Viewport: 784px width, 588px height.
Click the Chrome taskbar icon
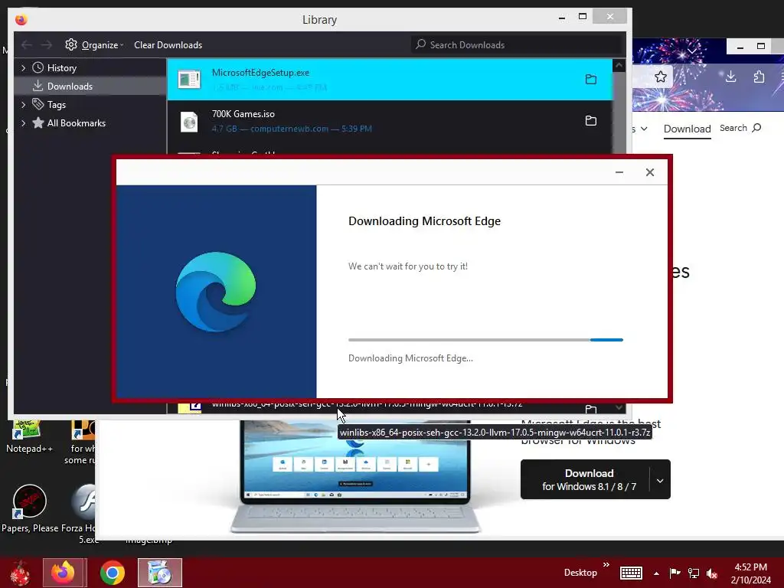(x=113, y=573)
